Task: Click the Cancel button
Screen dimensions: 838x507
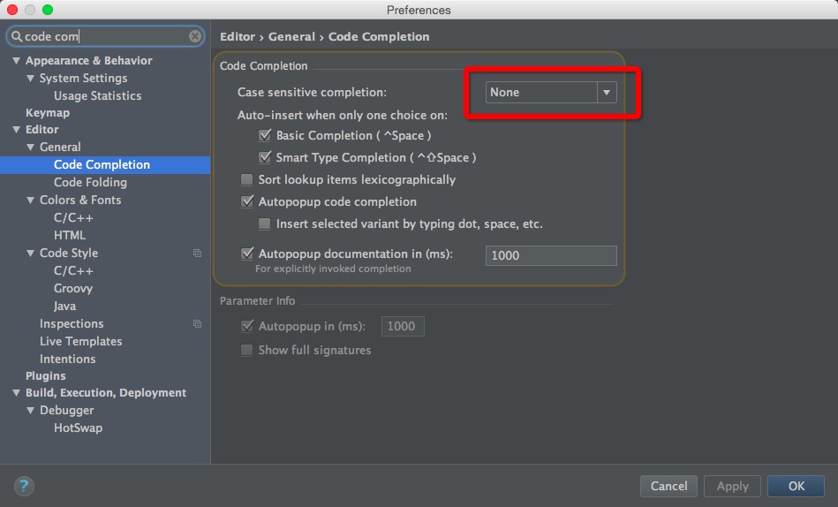Action: click(x=668, y=486)
